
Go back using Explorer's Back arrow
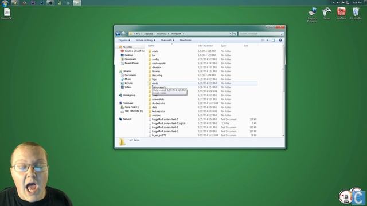[118, 34]
